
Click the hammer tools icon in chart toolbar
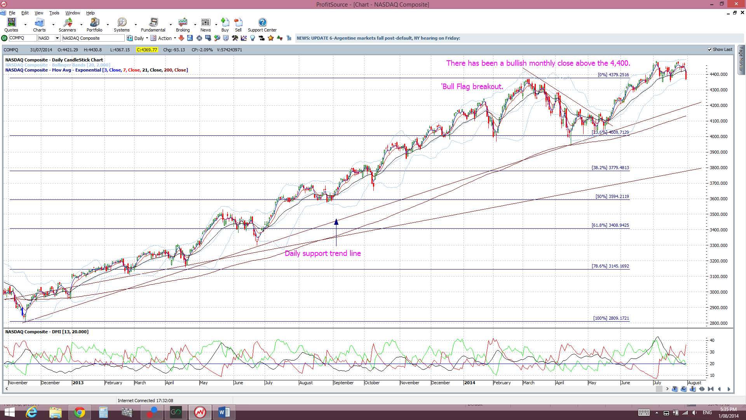[235, 38]
